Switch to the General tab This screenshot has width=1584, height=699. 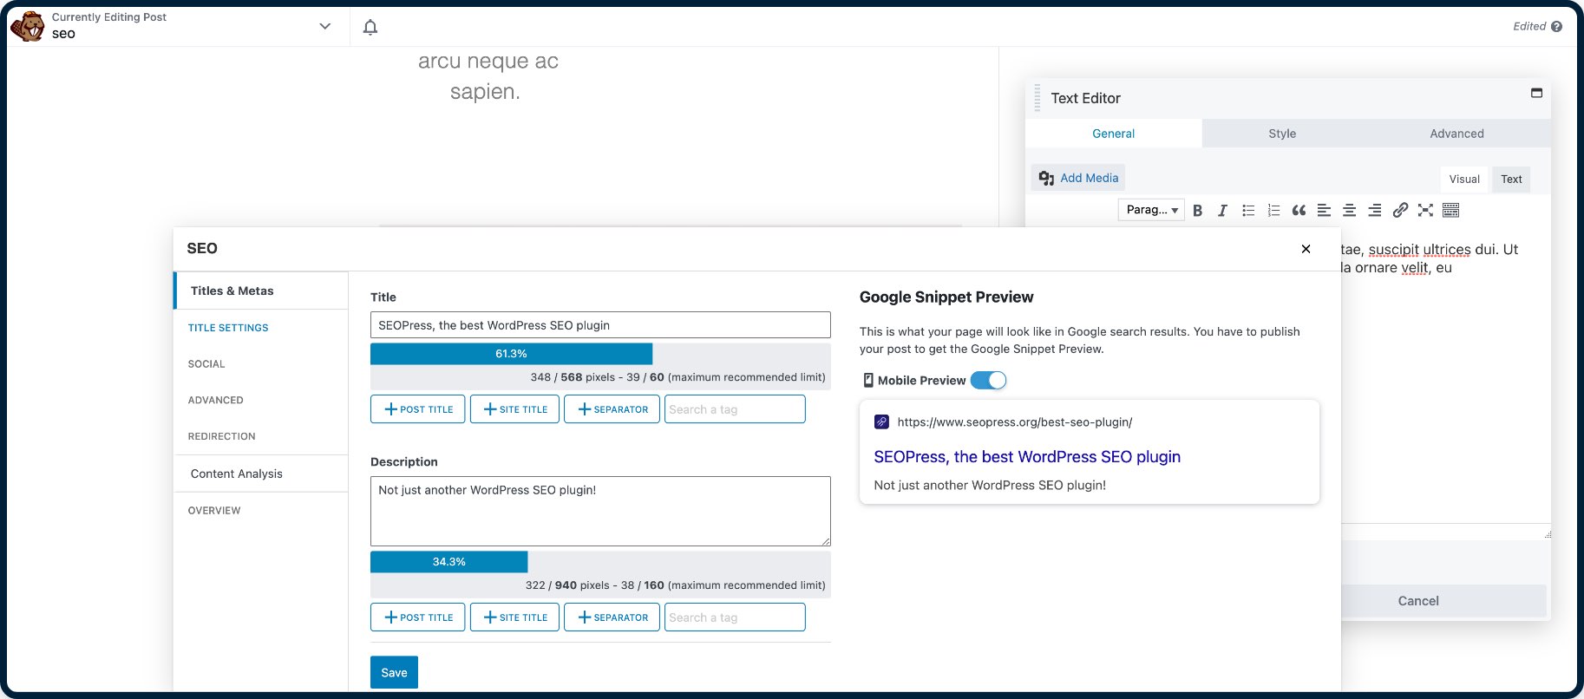(1113, 134)
